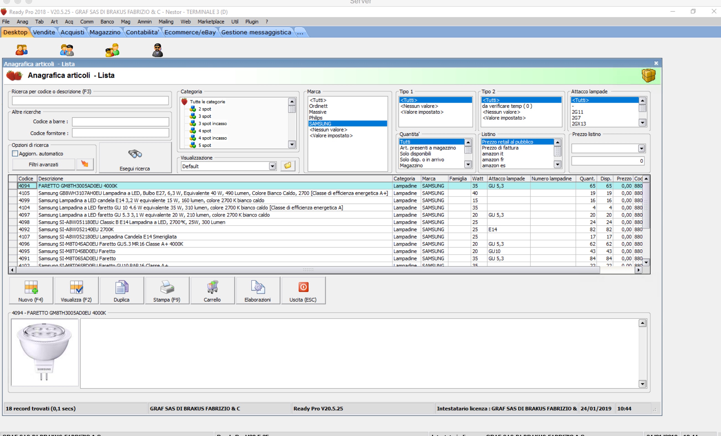Click the Duplica documents icon

tap(122, 287)
